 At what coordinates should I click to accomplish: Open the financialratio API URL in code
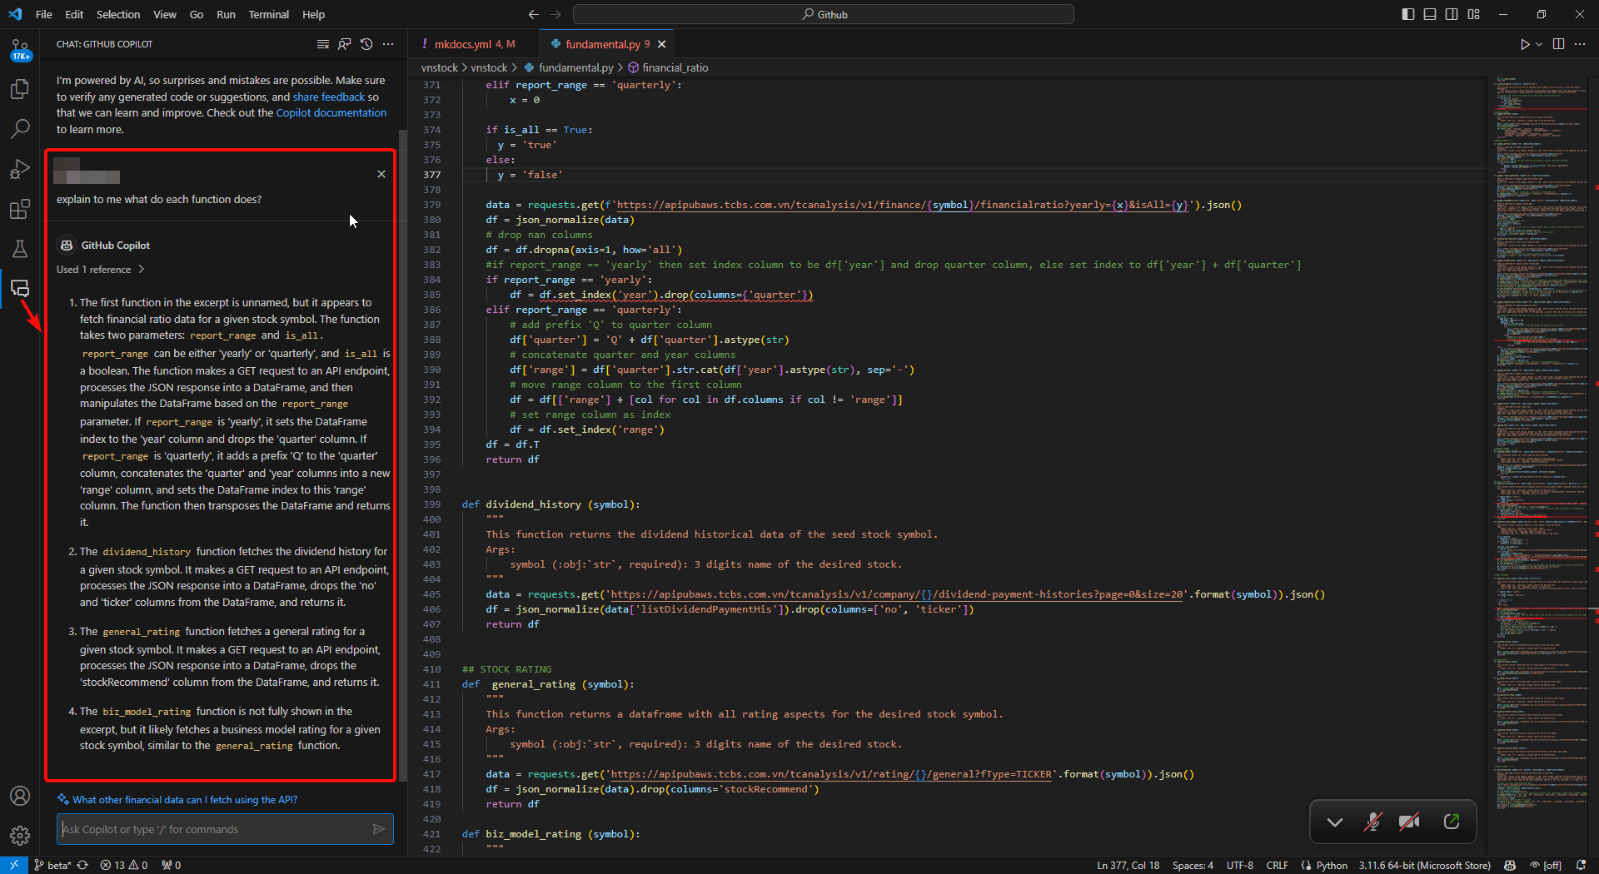tap(902, 205)
